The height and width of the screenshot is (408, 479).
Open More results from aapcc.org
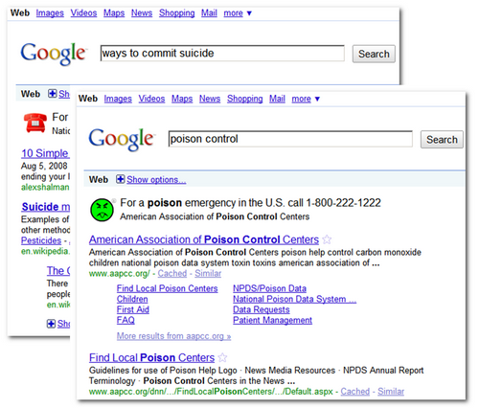tap(173, 336)
